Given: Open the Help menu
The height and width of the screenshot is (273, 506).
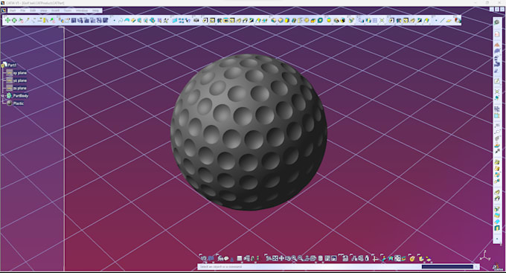Looking at the screenshot, I should point(96,10).
